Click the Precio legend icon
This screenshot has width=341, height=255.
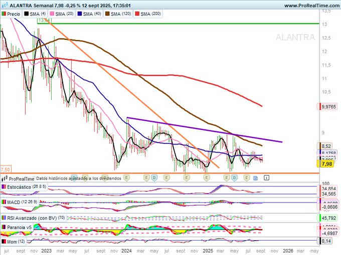click(x=4, y=14)
